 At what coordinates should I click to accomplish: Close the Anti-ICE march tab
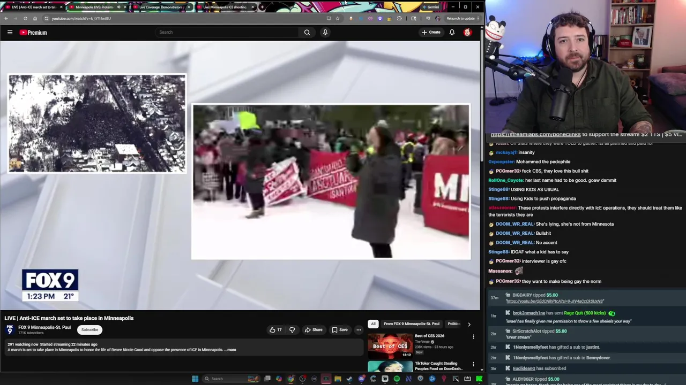(x=61, y=7)
